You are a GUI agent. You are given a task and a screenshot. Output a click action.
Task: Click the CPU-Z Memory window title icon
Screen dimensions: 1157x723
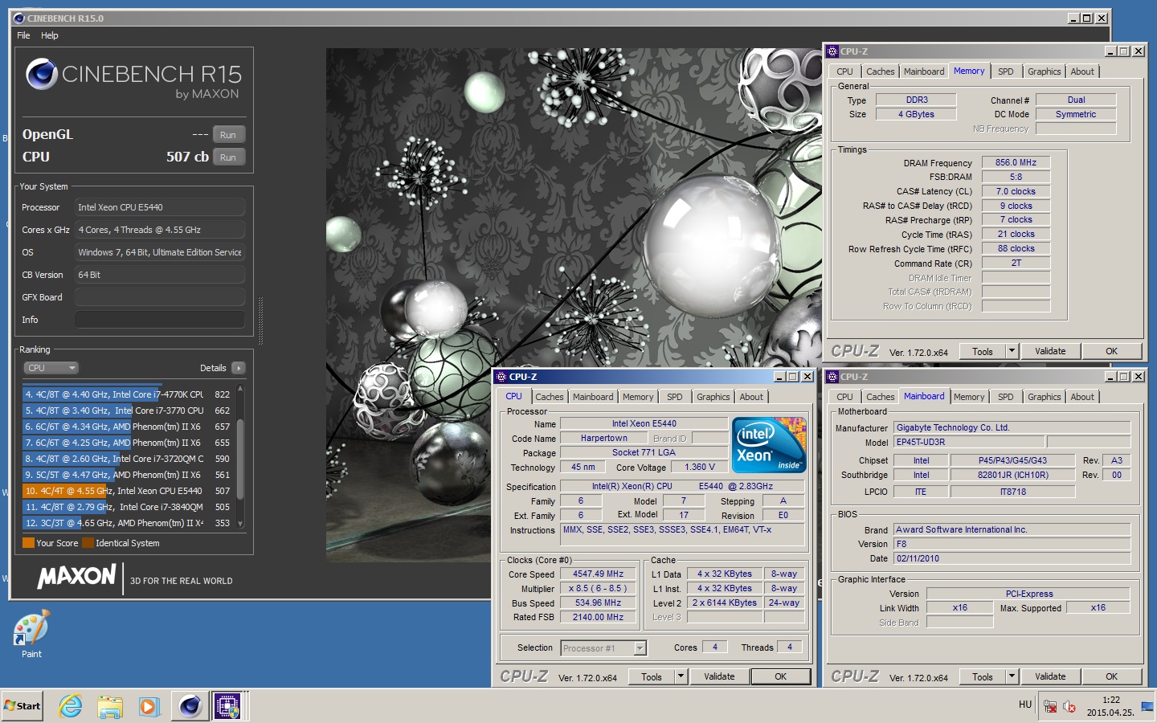click(832, 51)
